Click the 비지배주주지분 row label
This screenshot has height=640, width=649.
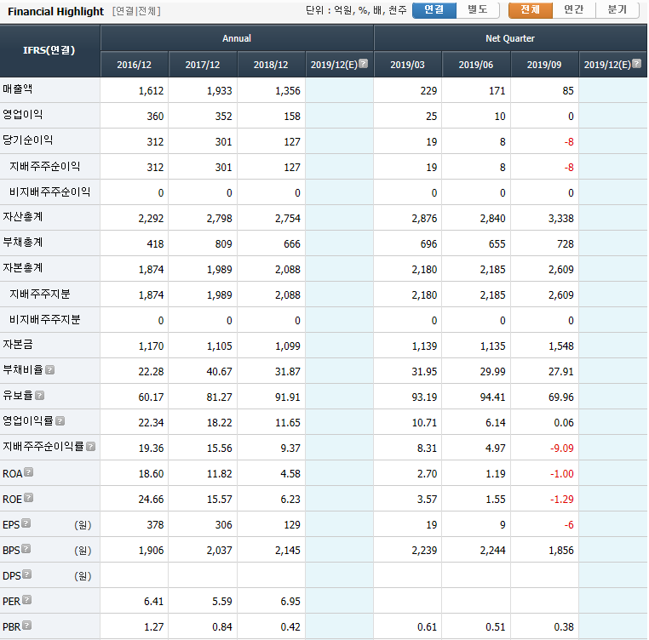(x=44, y=320)
